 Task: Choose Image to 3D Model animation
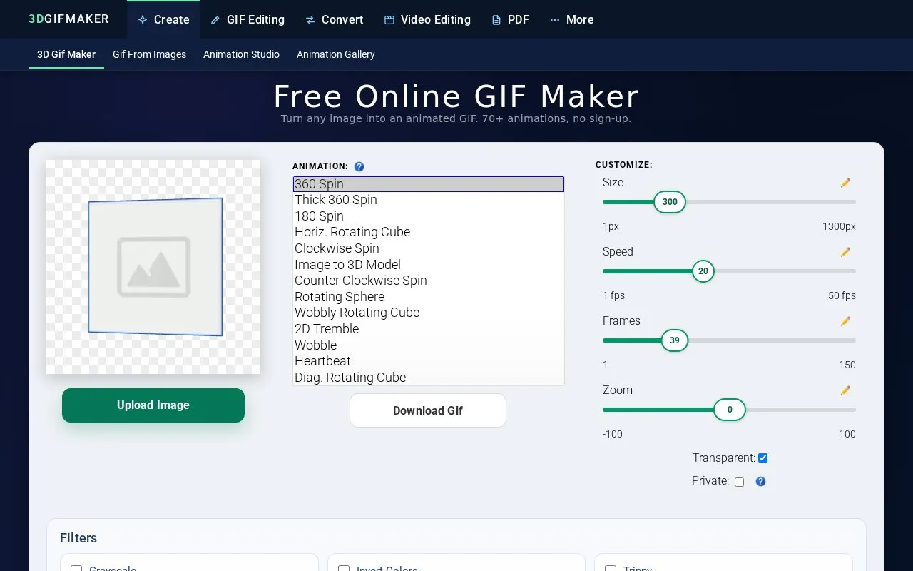pos(429,265)
